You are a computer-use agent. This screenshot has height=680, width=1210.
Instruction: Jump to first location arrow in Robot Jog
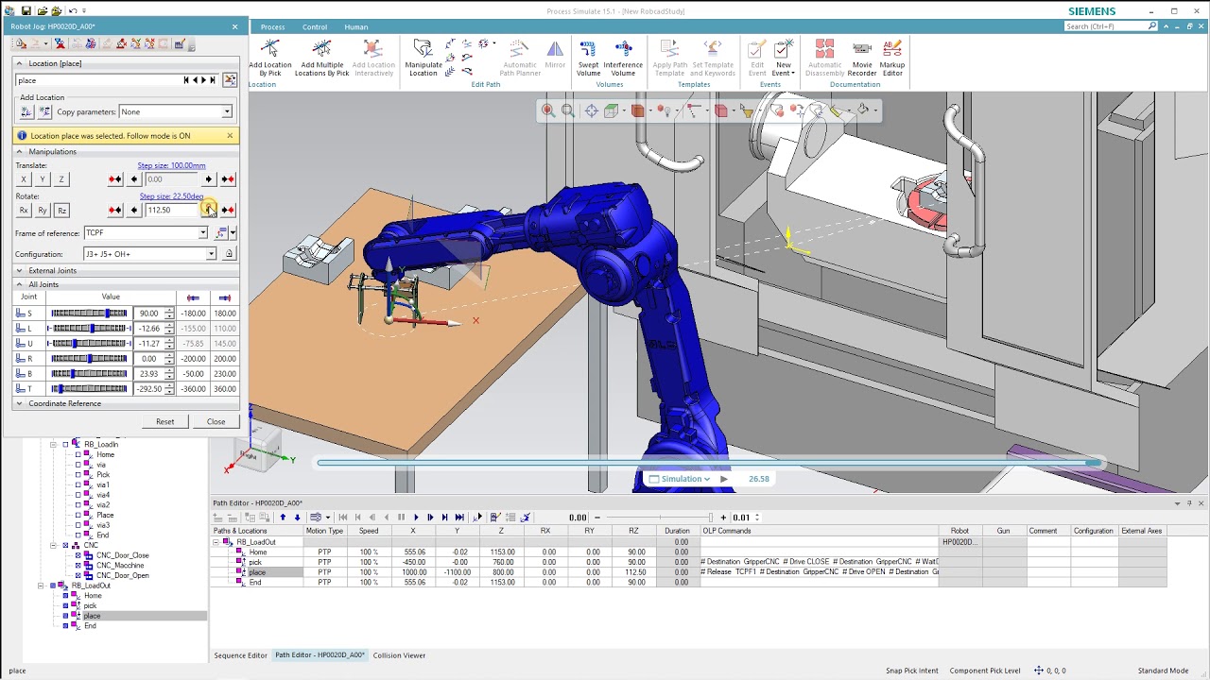tap(187, 80)
